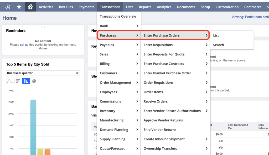The width and height of the screenshot is (269, 155).
Task: Switch chart to pie view
Action: point(34,81)
